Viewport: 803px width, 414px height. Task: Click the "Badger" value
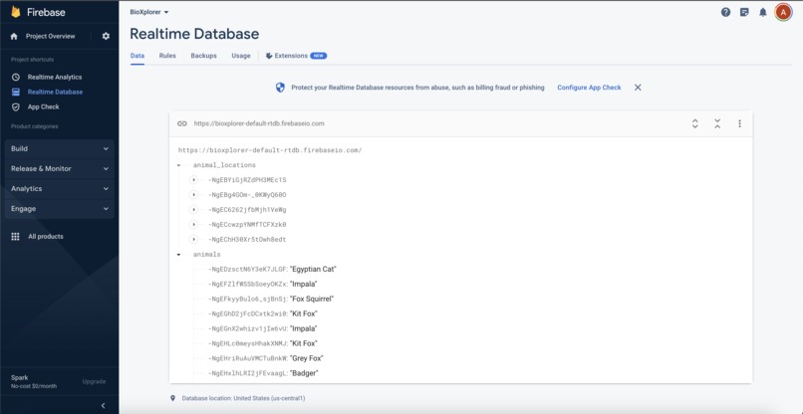coord(304,373)
